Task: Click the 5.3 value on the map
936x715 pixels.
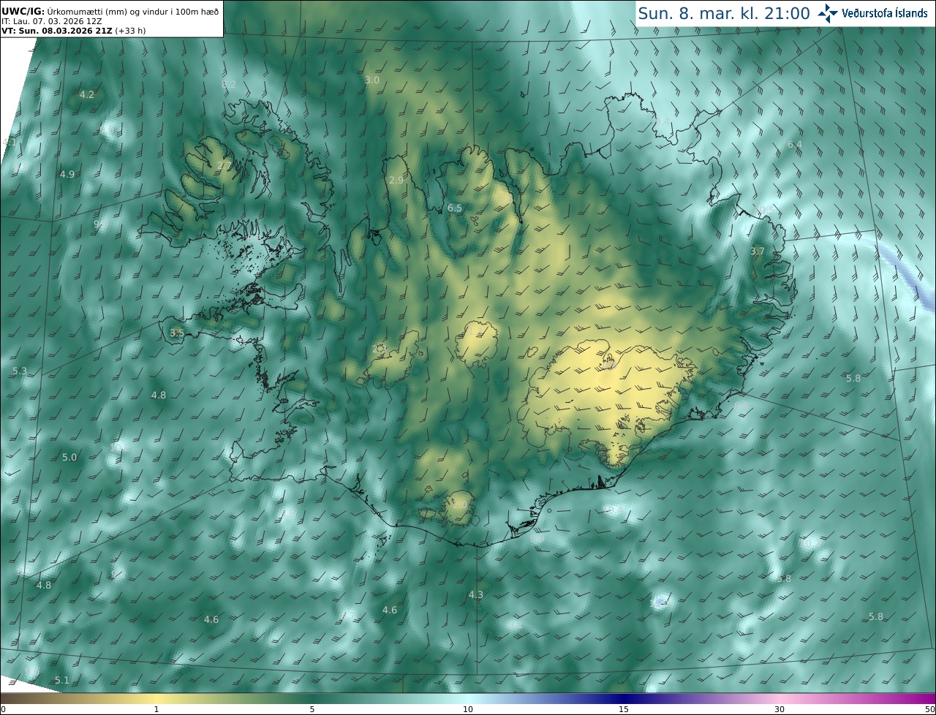Action: (x=20, y=371)
